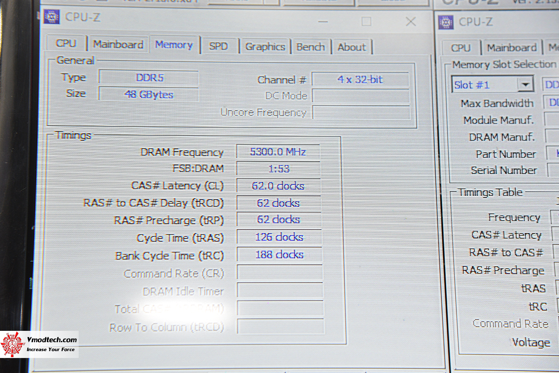Viewport: 559px width, 373px height.
Task: Open the Mainboard tab in the Memory Slot Selection window
Action: click(x=512, y=48)
